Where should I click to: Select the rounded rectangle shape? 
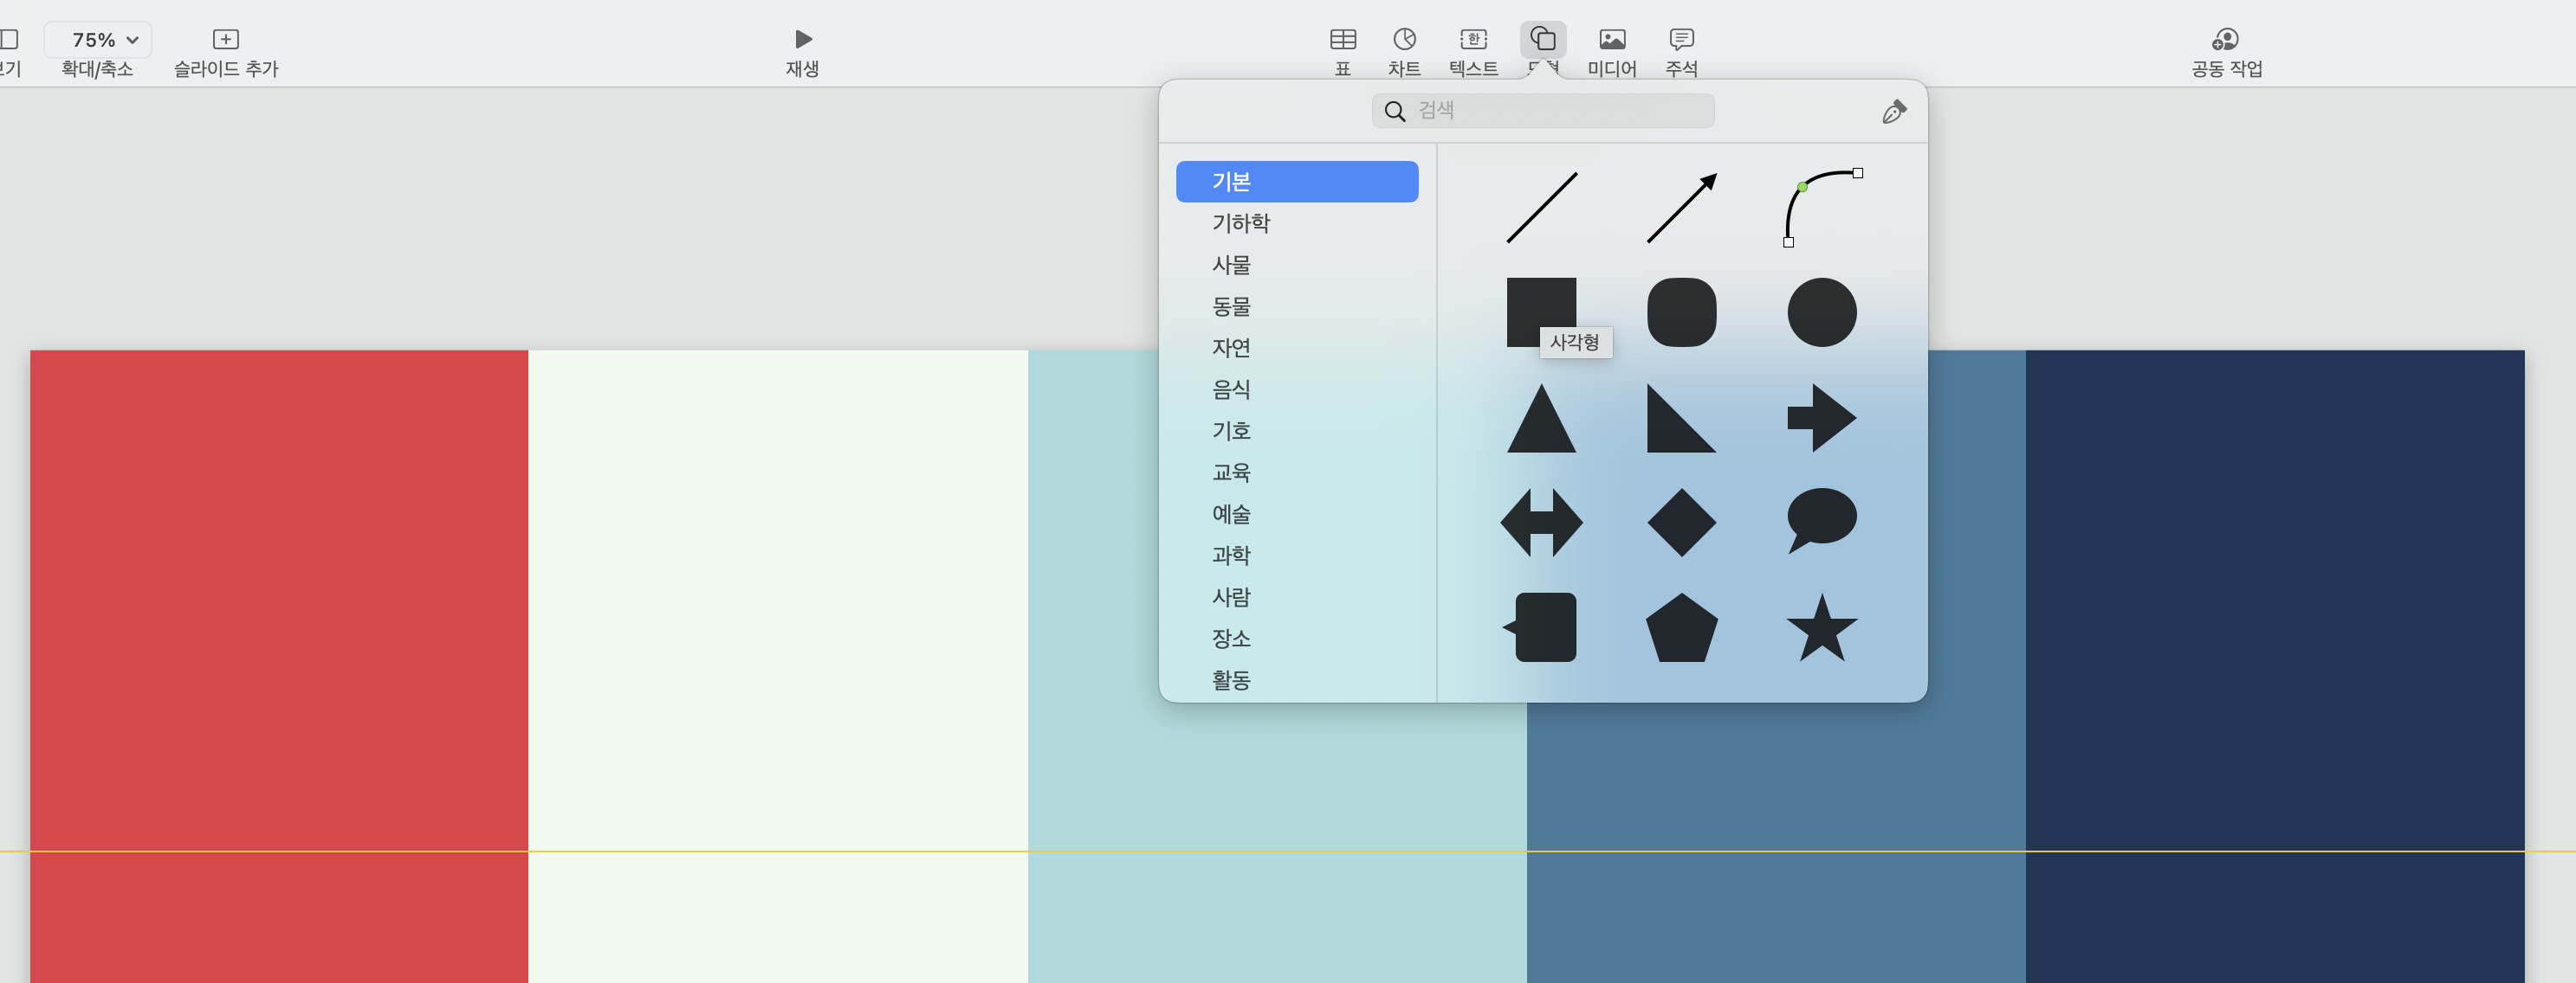coord(1681,312)
